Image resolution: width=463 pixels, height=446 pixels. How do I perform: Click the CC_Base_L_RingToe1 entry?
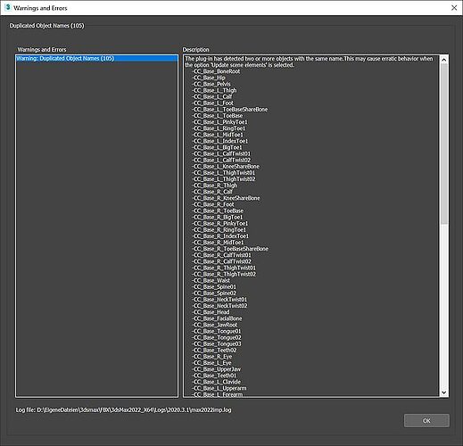pos(219,128)
